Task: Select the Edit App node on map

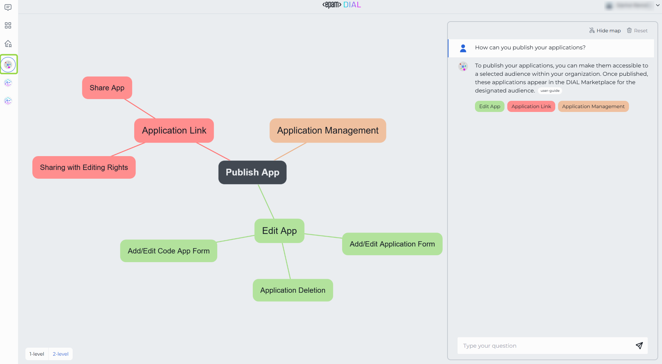Action: [280, 231]
